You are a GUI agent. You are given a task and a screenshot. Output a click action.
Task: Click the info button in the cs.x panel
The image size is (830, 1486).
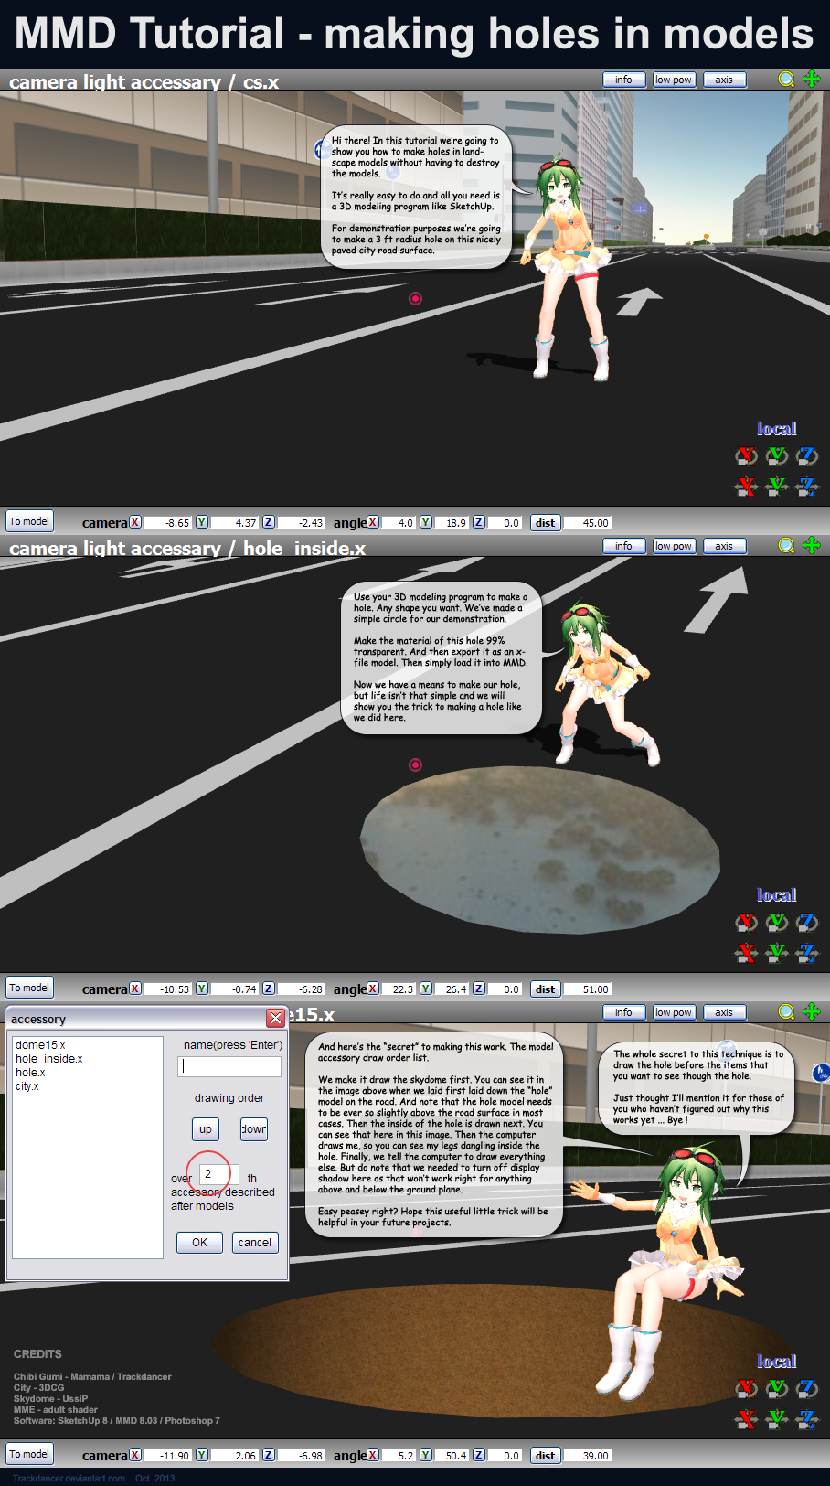(624, 80)
